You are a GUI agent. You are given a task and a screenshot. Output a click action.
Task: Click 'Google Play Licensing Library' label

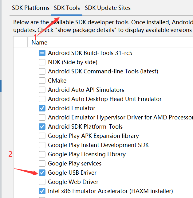click(87, 154)
